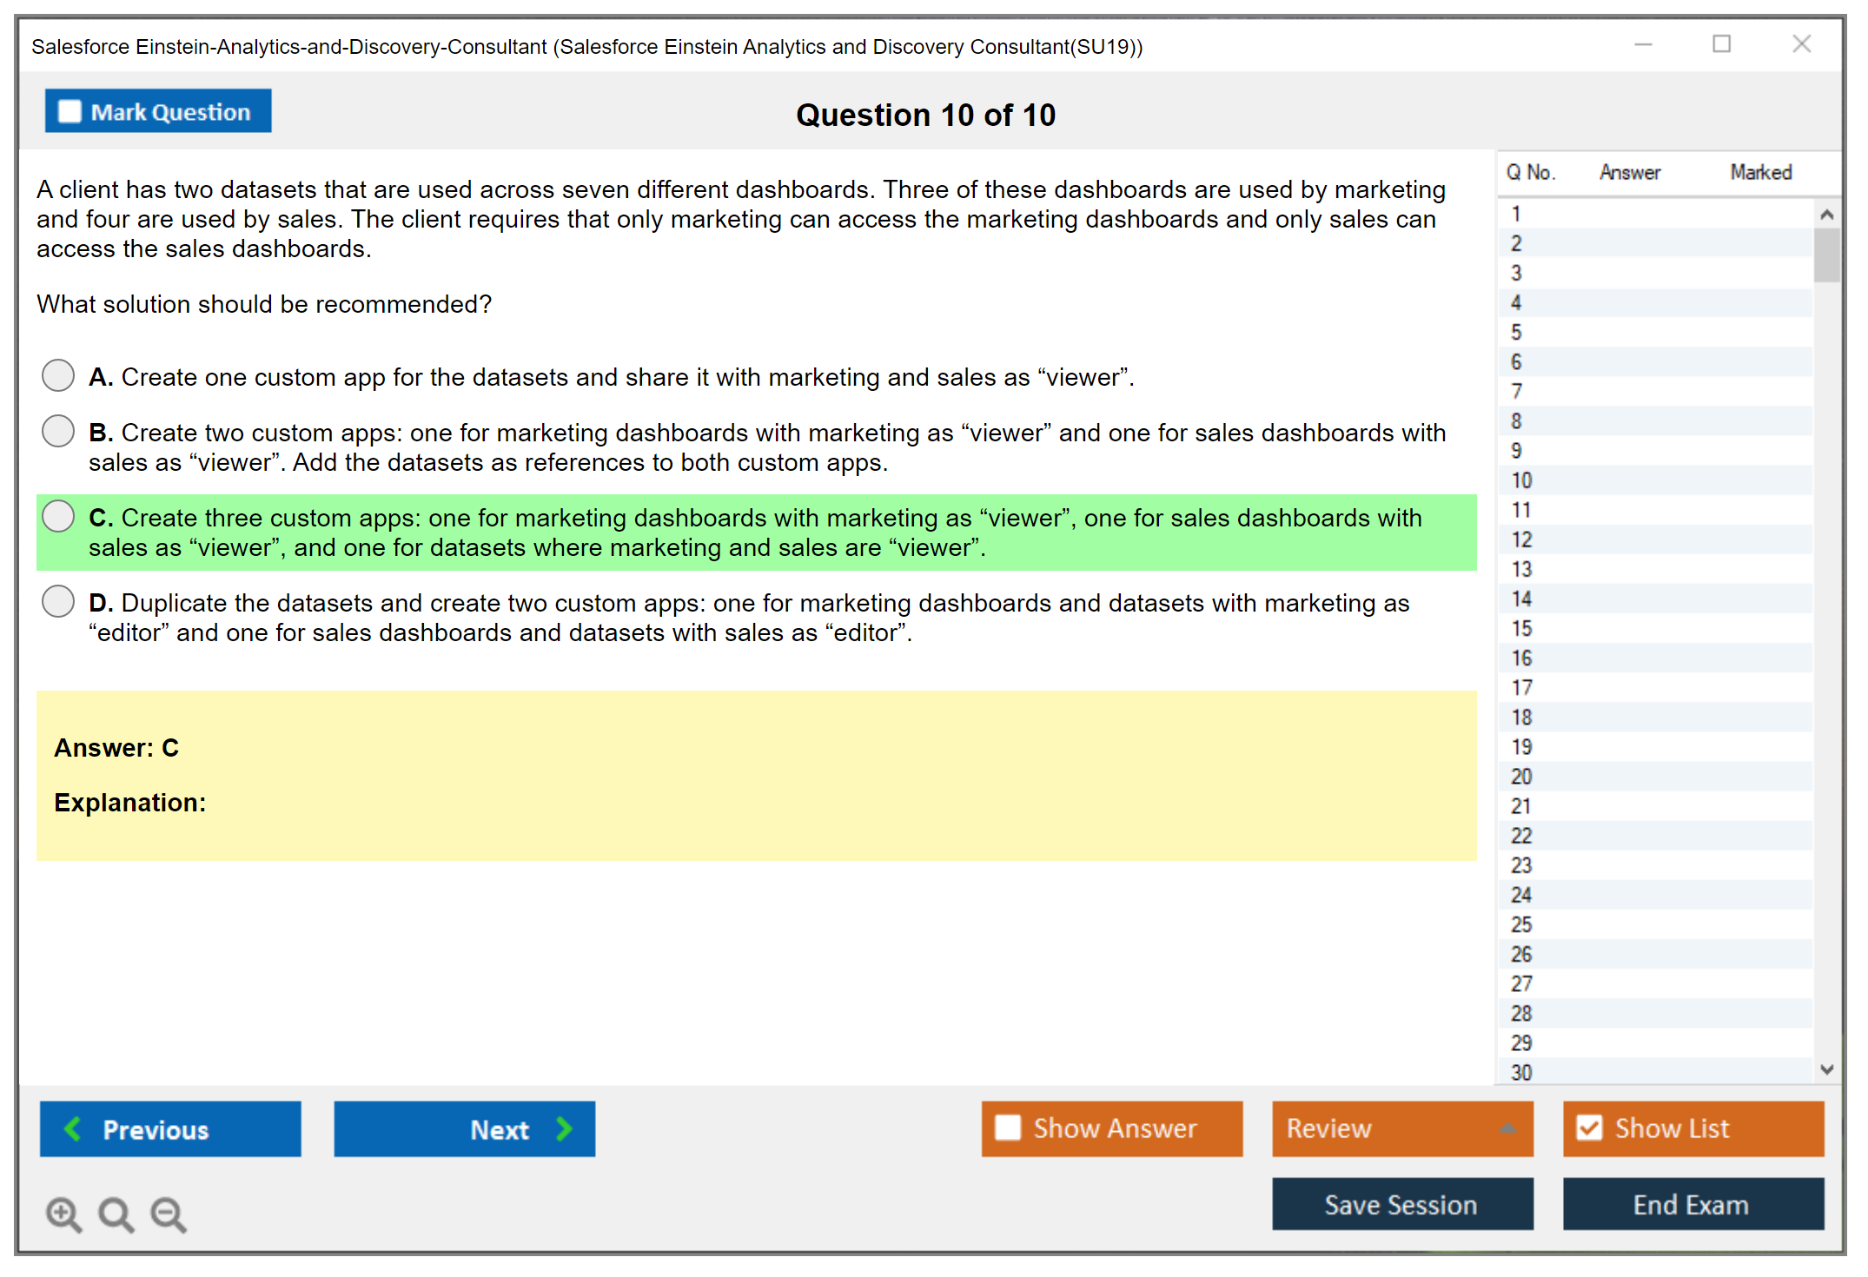Click the zoom out magnifier icon

[x=168, y=1214]
